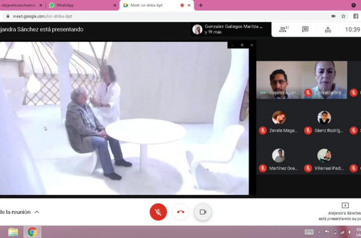Screen dimensions: 361x238
Task: Click Martínez Oce... participant avatar
Action: 279,156
